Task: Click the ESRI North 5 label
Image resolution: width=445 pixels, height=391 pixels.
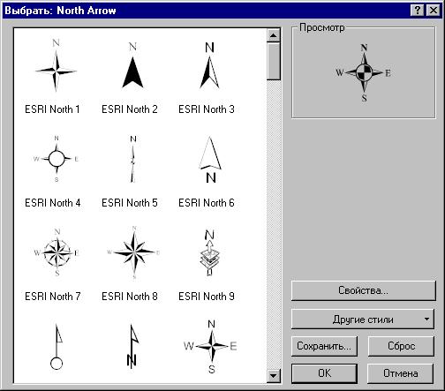Action: [130, 203]
